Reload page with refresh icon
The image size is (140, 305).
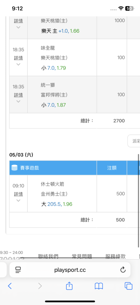[123, 270]
